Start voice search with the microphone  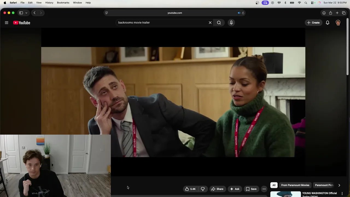tap(231, 23)
